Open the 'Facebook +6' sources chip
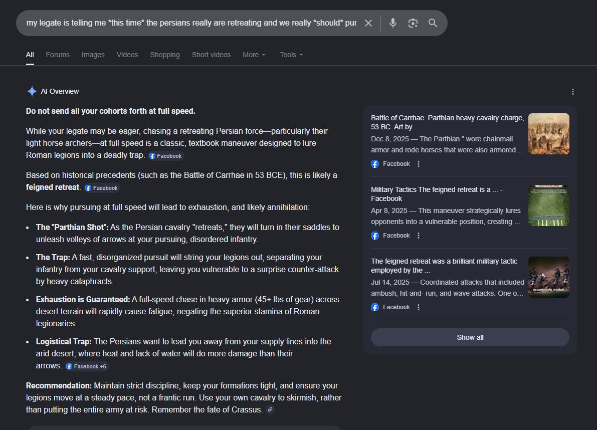The image size is (597, 430). (x=86, y=366)
